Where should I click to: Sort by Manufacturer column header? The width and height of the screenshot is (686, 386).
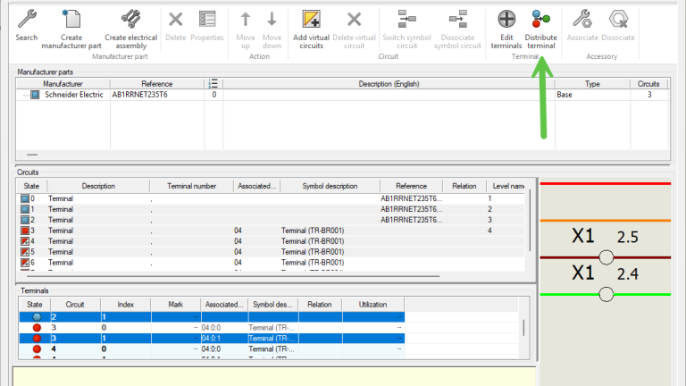tap(63, 84)
